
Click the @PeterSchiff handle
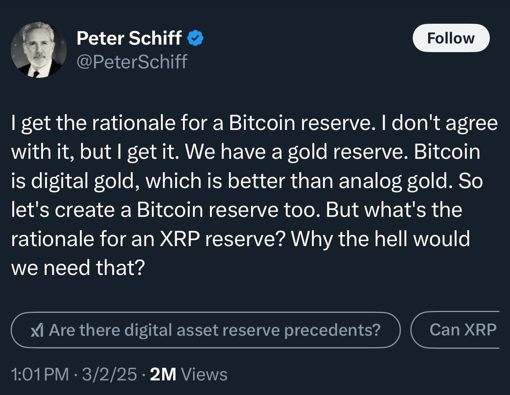pos(132,62)
